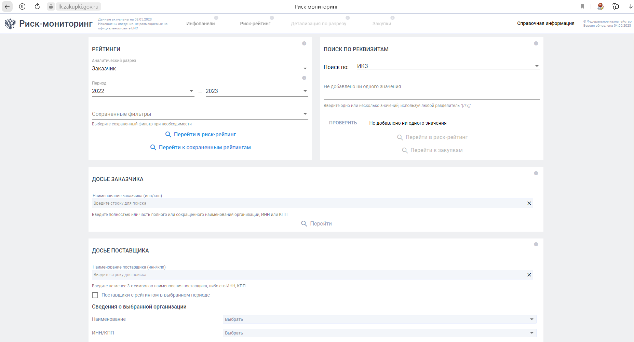The image size is (634, 342).
Task: Clear the Наименование поставщика search field
Action: pyautogui.click(x=529, y=275)
